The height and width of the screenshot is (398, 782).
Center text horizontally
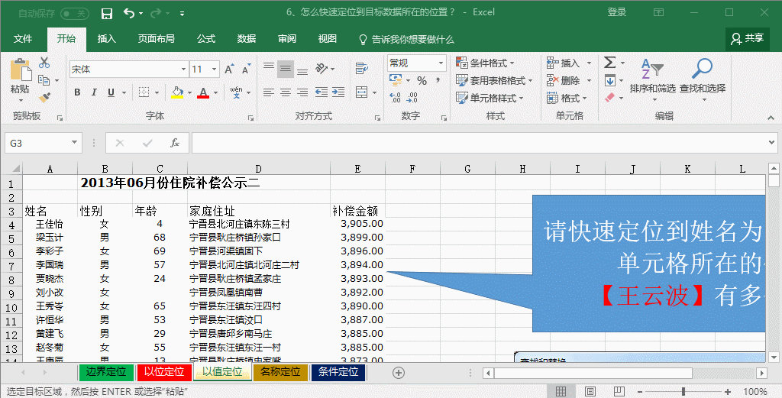pyautogui.click(x=286, y=92)
